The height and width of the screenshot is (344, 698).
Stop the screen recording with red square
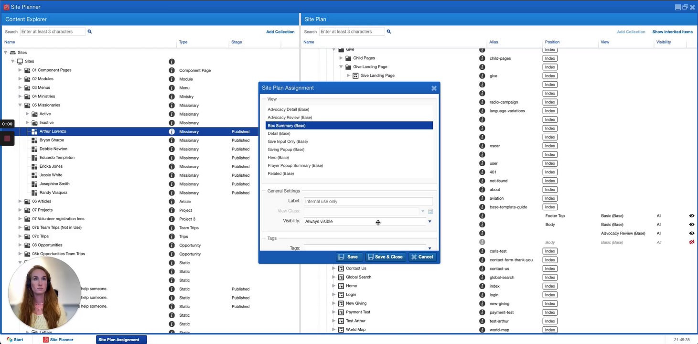point(7,139)
